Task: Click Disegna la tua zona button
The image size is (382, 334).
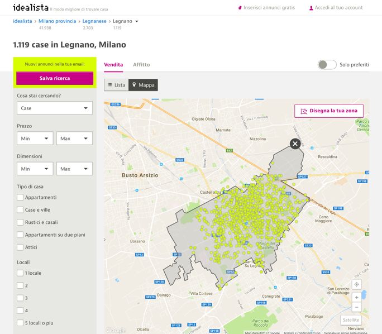Action: pyautogui.click(x=329, y=111)
